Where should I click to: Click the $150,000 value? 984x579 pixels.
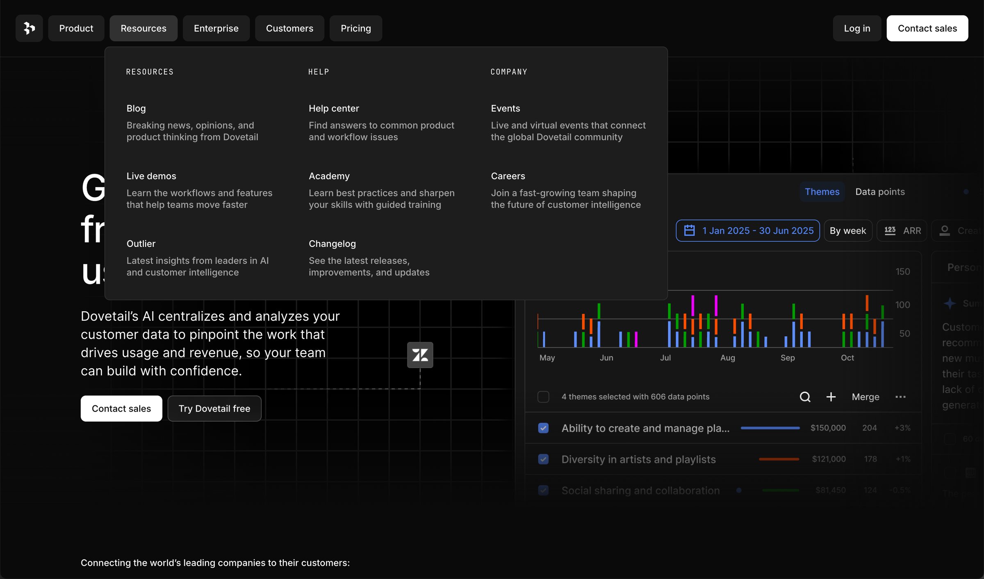[x=828, y=428]
